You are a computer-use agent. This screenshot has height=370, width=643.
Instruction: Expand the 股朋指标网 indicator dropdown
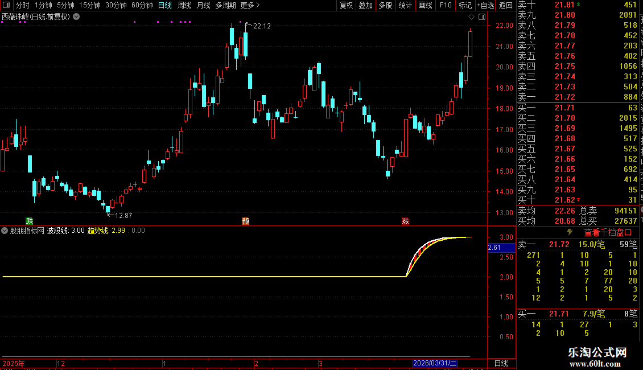pos(5,231)
